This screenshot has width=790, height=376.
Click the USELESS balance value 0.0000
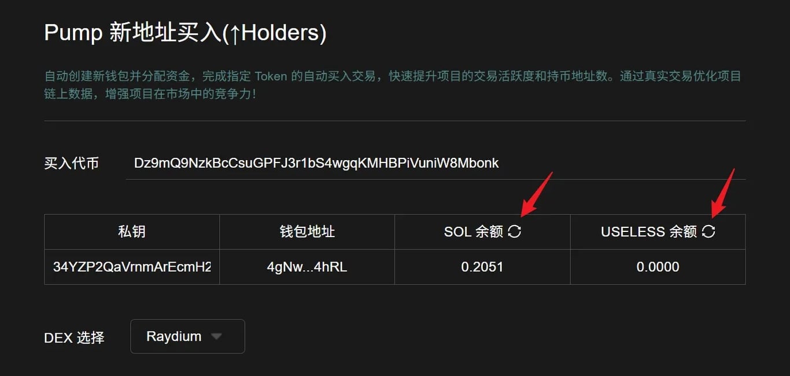tap(658, 267)
